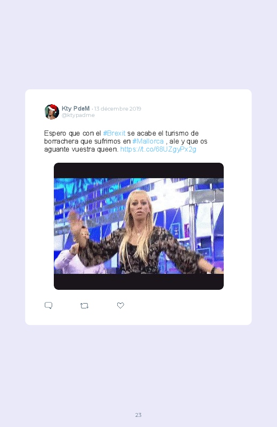277x427 pixels.
Task: Click the bottom black bar of the media
Action: click(138, 282)
